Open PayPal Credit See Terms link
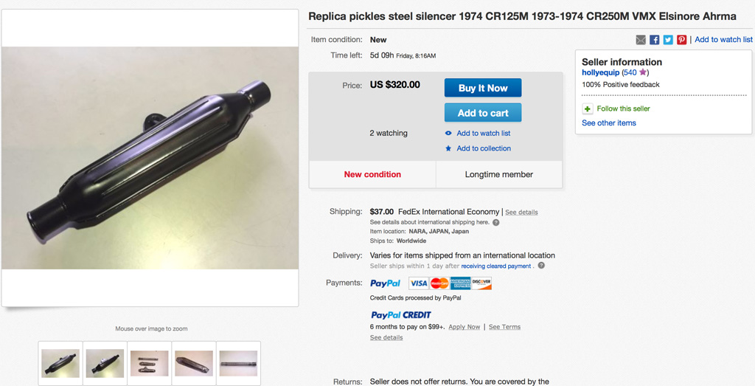Screen dimensions: 755x386 pos(504,327)
